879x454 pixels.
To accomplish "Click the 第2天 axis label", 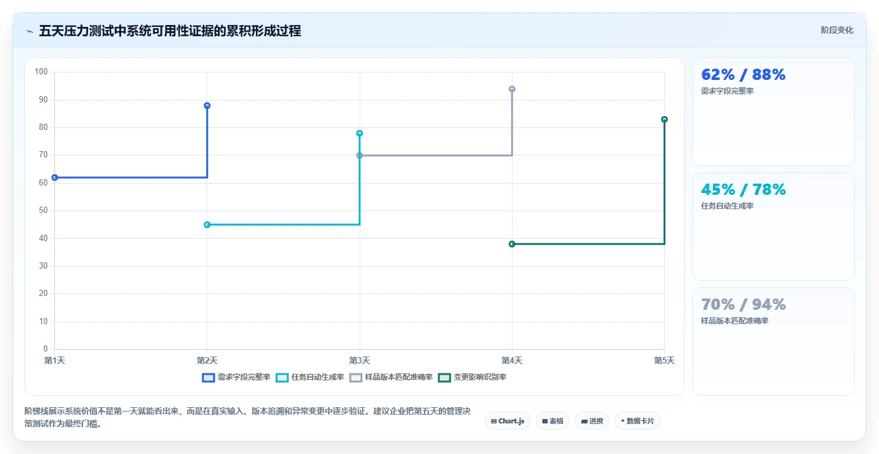I will [x=207, y=360].
